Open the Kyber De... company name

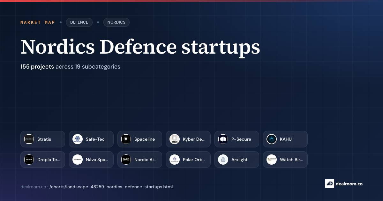(194, 139)
